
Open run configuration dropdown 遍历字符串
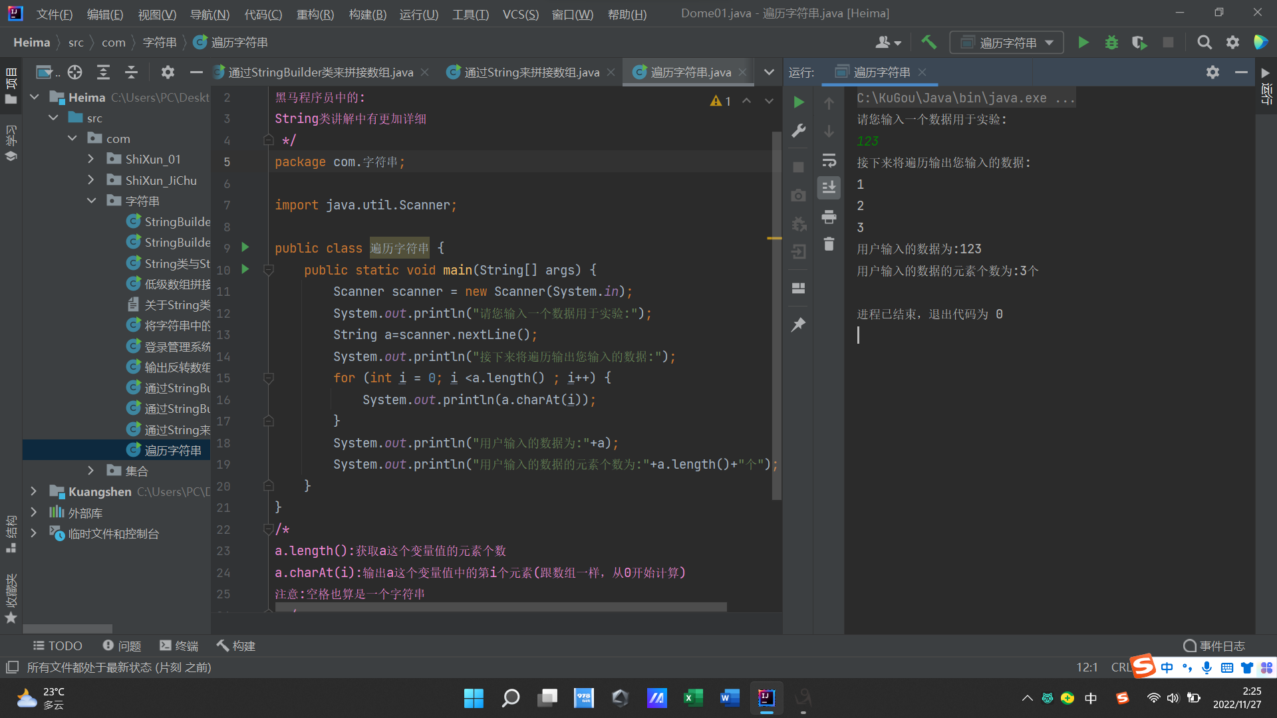click(x=1006, y=43)
